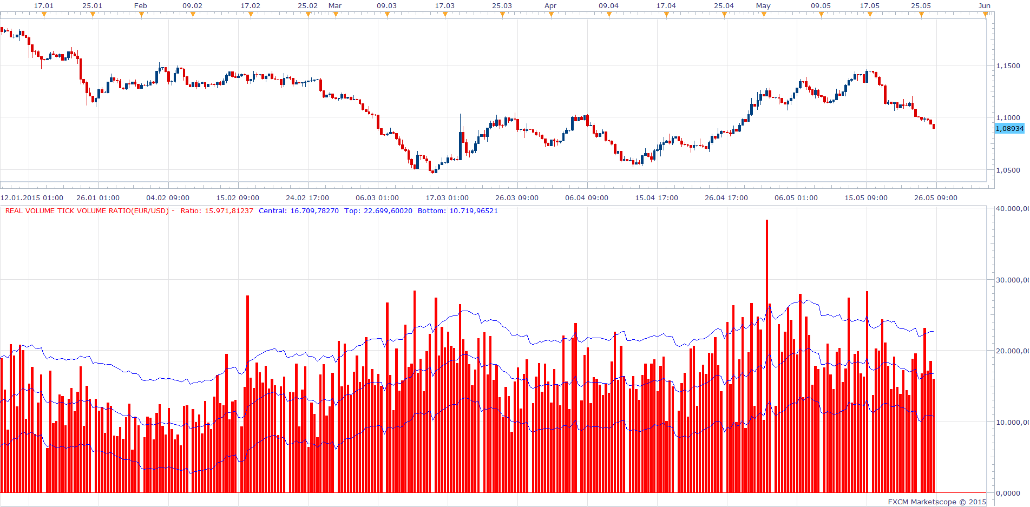
Task: Click the 25.05 date label on top axis
Action: (x=921, y=5)
